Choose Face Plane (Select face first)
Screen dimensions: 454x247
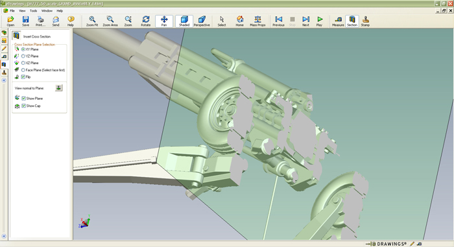click(x=23, y=70)
